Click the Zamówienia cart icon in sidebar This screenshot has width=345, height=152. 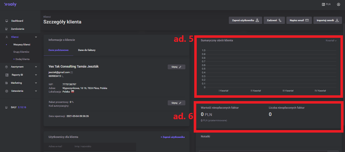pyautogui.click(x=7, y=29)
